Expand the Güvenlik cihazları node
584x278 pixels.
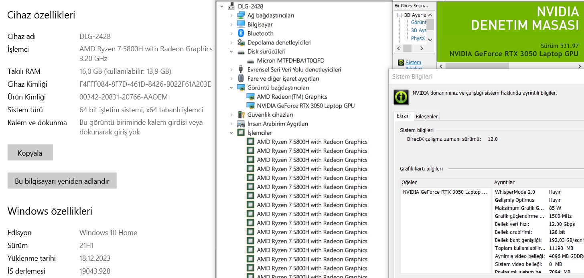[231, 115]
